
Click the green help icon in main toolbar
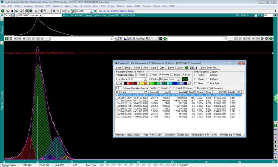(2, 11)
